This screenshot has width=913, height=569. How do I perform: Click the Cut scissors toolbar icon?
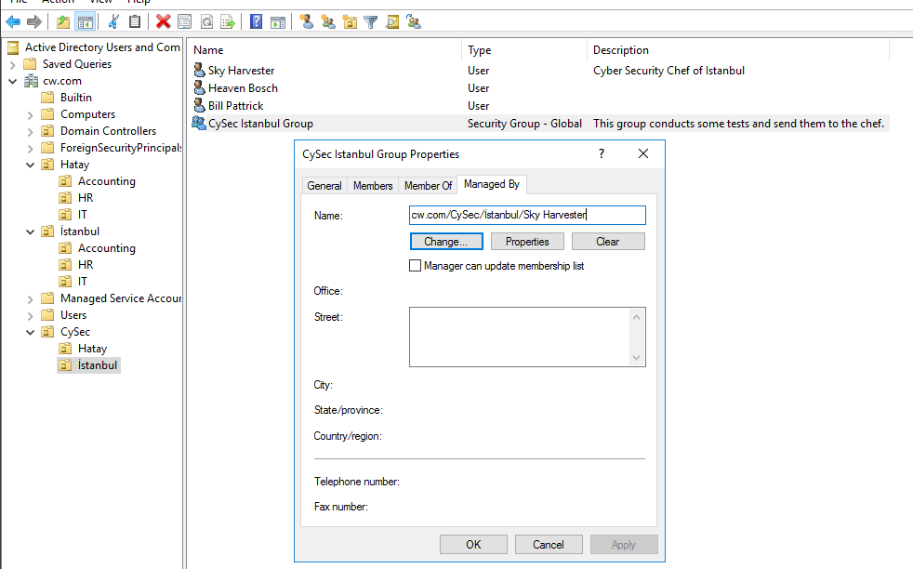click(113, 21)
